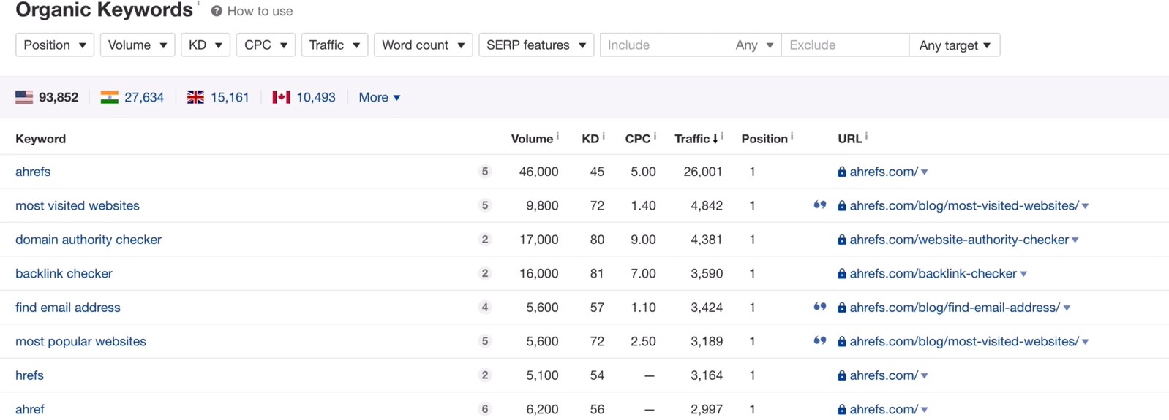This screenshot has width=1169, height=420.
Task: Expand the Any target dropdown
Action: [954, 45]
